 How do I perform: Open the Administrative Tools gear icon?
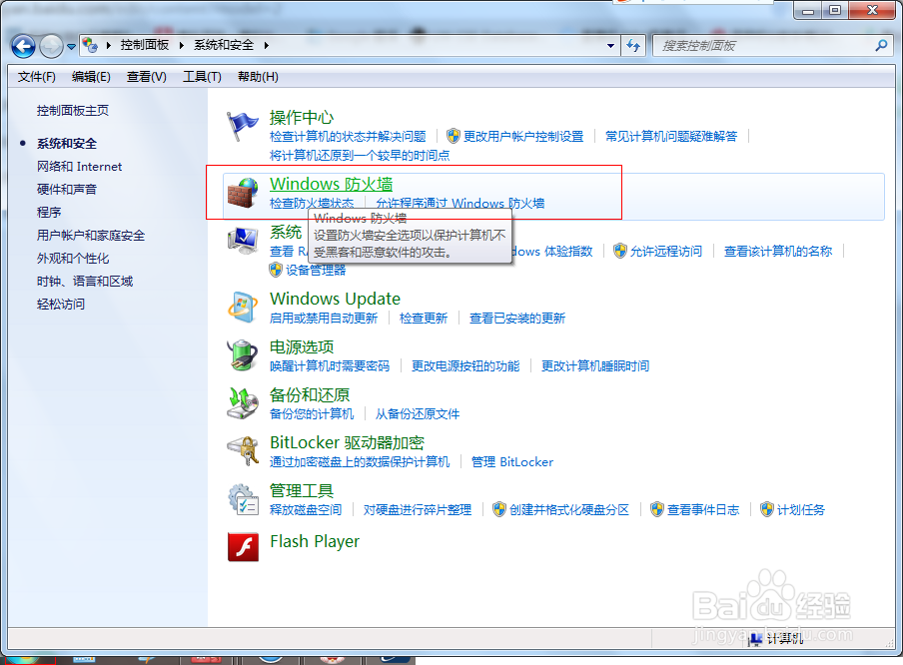[243, 498]
